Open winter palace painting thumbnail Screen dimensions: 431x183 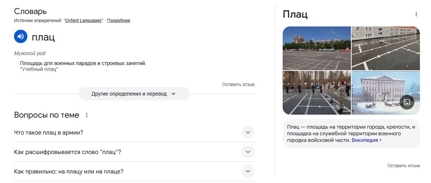pos(386,93)
